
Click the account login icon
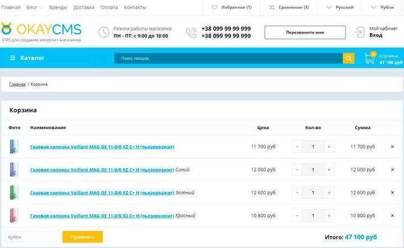359,32
